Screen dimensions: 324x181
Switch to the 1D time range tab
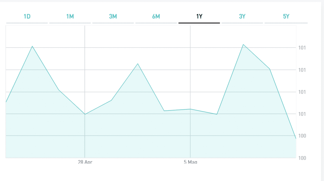pos(27,17)
